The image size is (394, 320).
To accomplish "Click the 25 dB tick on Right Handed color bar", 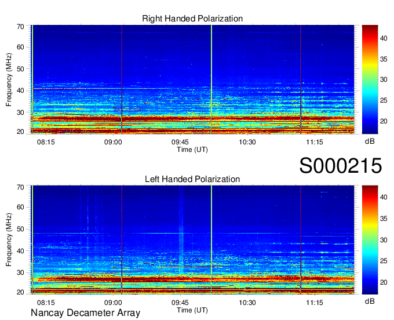I will coord(384,100).
